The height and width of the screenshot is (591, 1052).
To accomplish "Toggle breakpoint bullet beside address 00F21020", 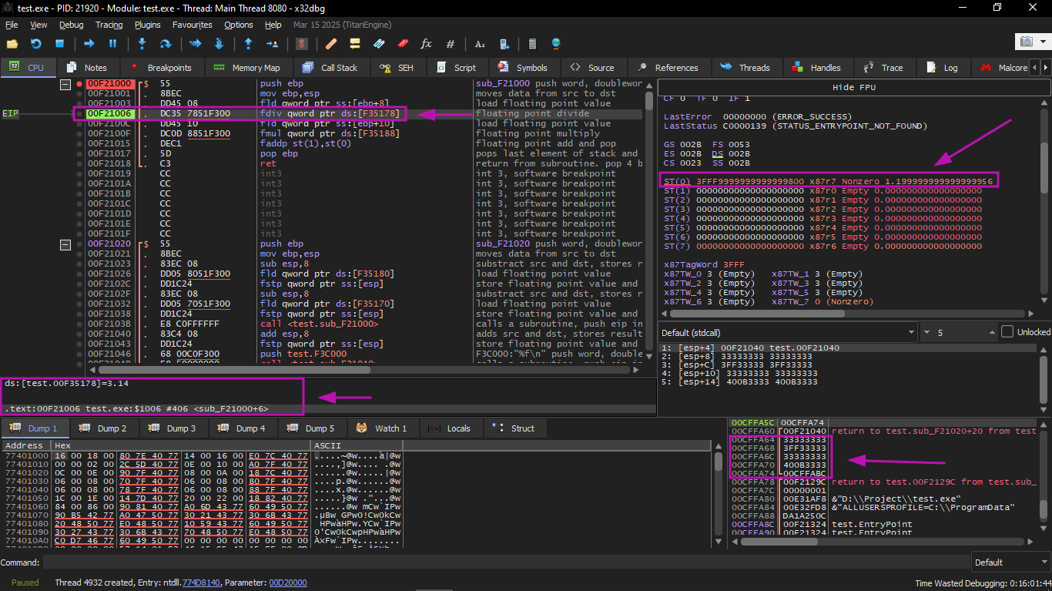I will [79, 243].
